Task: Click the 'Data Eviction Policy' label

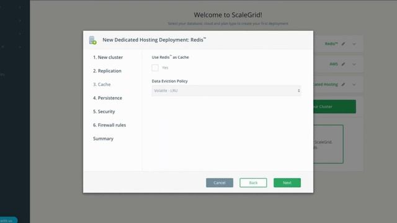Action: [x=169, y=81]
